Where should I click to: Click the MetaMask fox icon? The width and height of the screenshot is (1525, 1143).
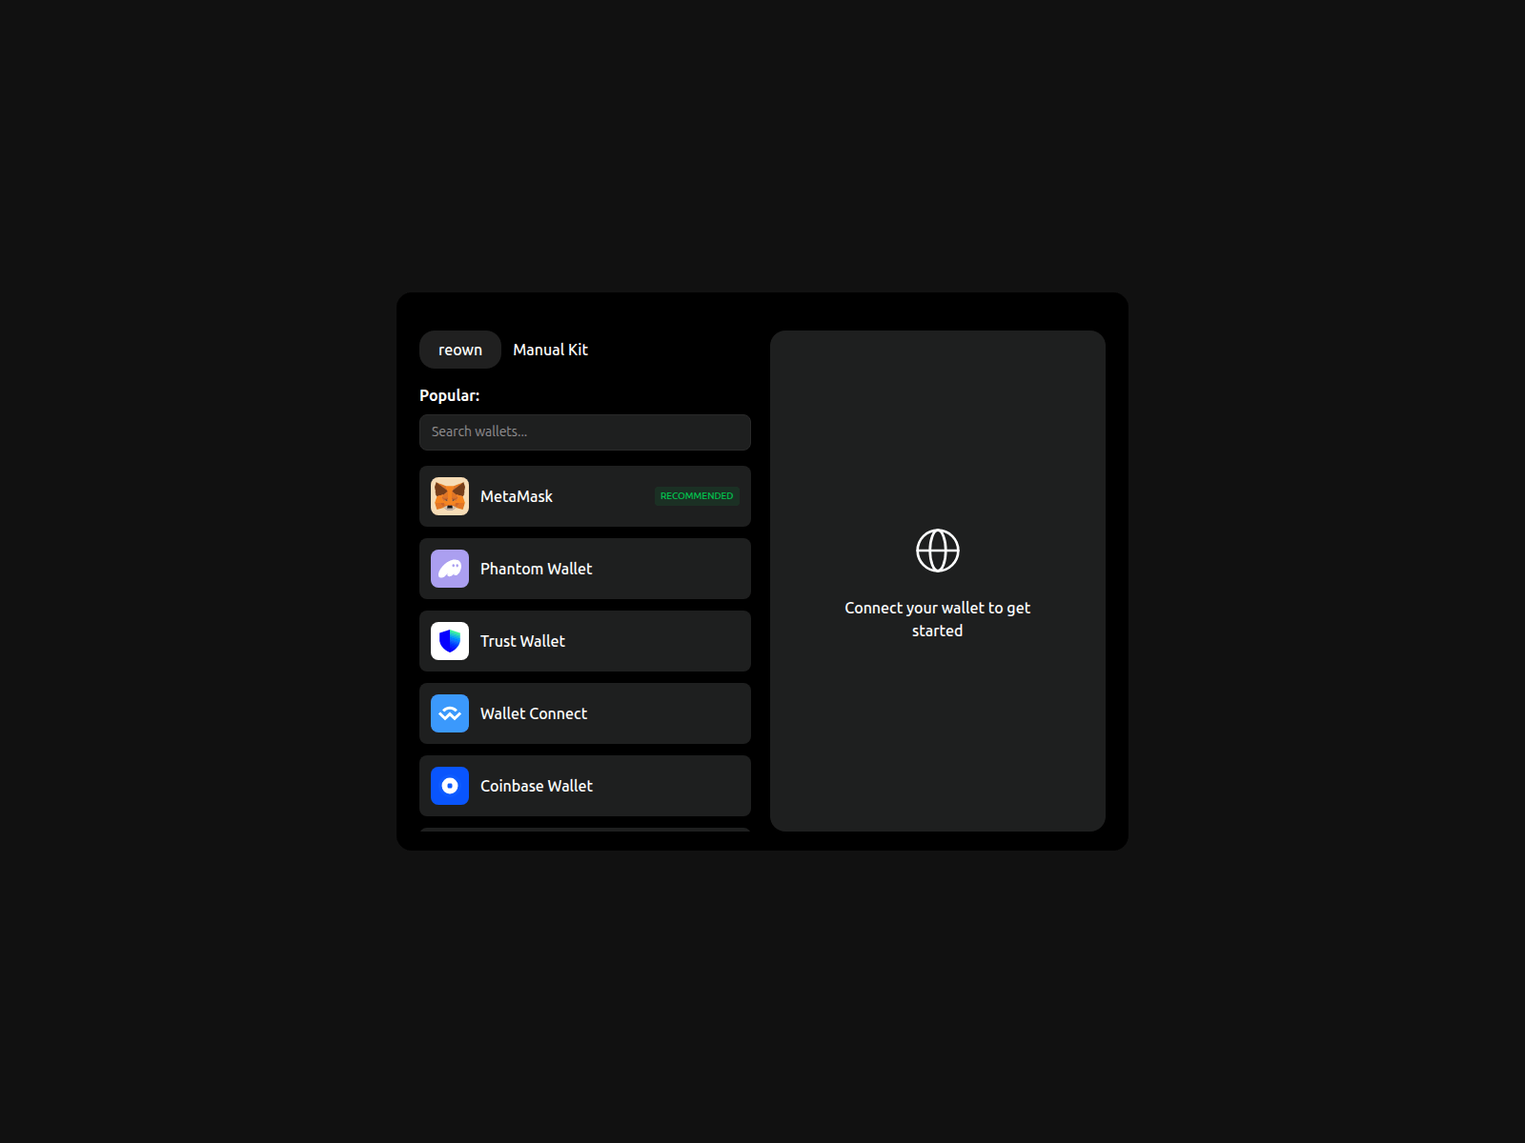pos(449,495)
